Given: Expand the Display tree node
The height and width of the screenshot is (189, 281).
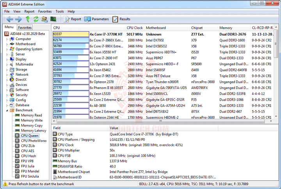Looking at the screenshot, I should (x=7, y=59).
